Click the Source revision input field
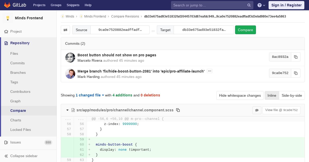 tap(120, 30)
